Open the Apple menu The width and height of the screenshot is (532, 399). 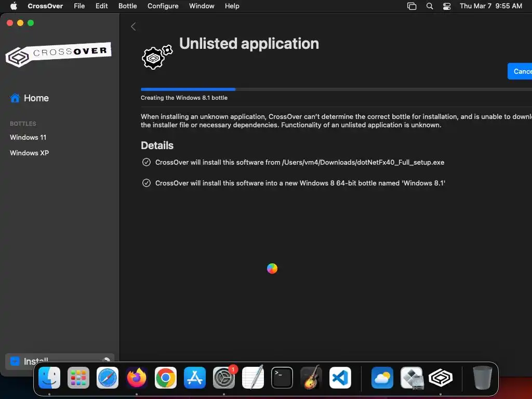point(14,6)
